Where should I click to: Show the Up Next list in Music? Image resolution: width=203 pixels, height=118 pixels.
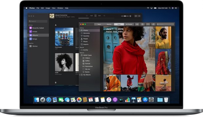[x=139, y=16]
